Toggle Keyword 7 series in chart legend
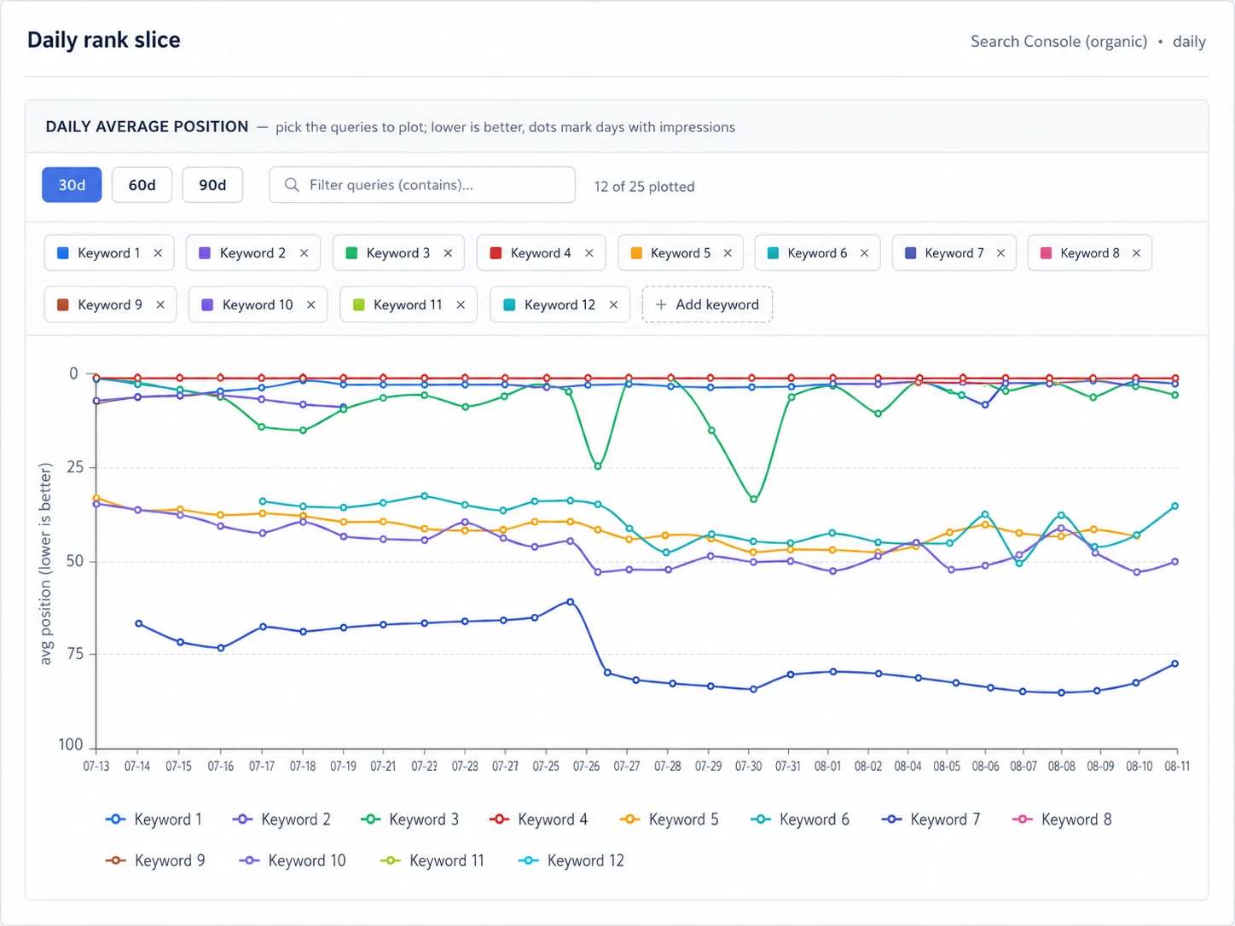The image size is (1235, 926). click(931, 819)
